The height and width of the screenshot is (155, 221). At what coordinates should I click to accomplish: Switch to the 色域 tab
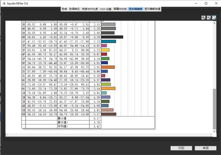[x=64, y=8]
